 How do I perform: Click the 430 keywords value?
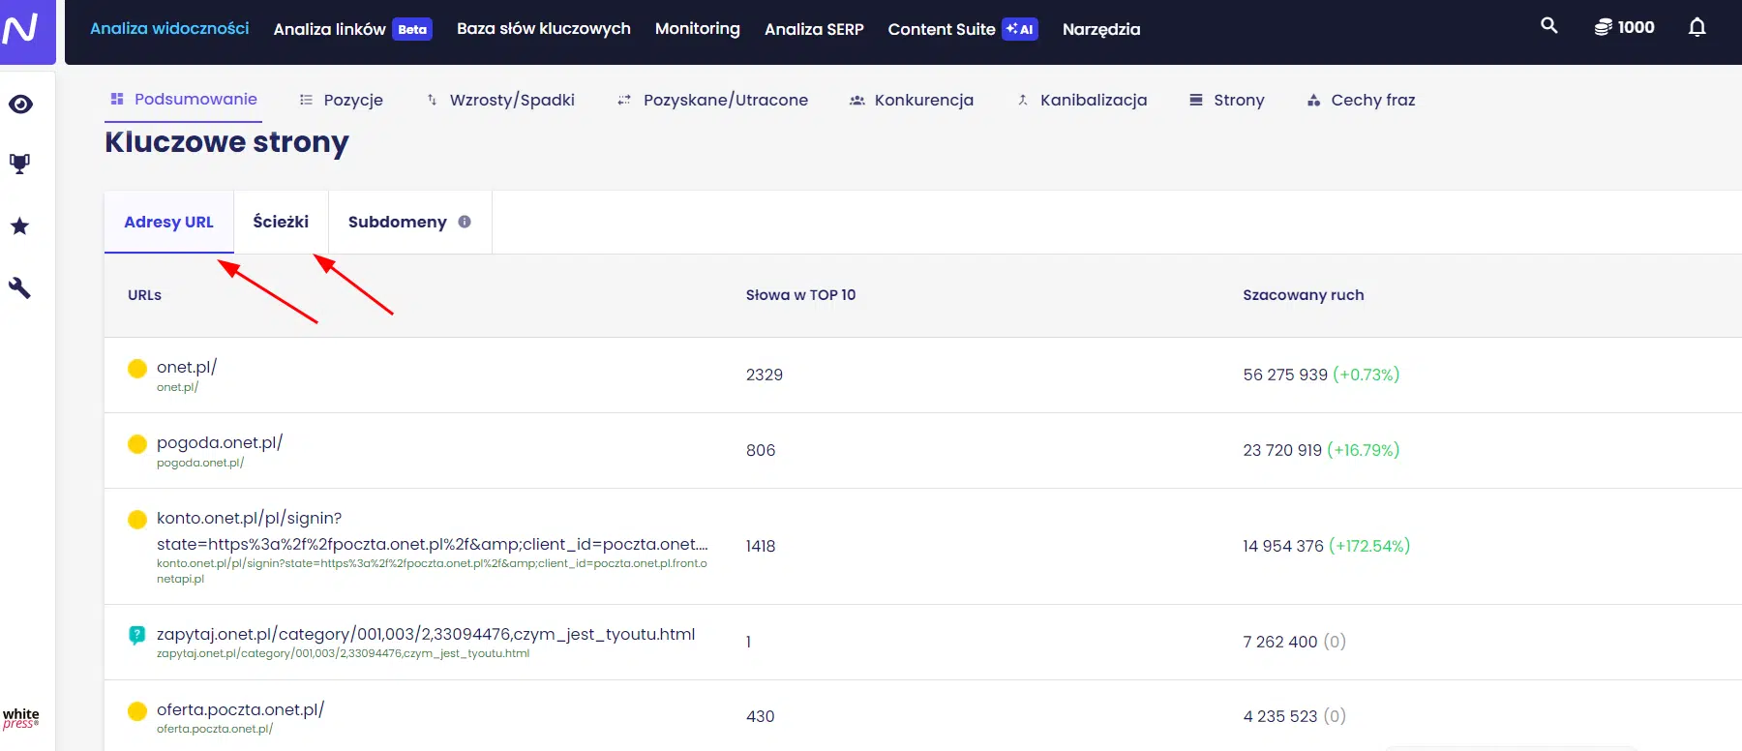(x=761, y=716)
